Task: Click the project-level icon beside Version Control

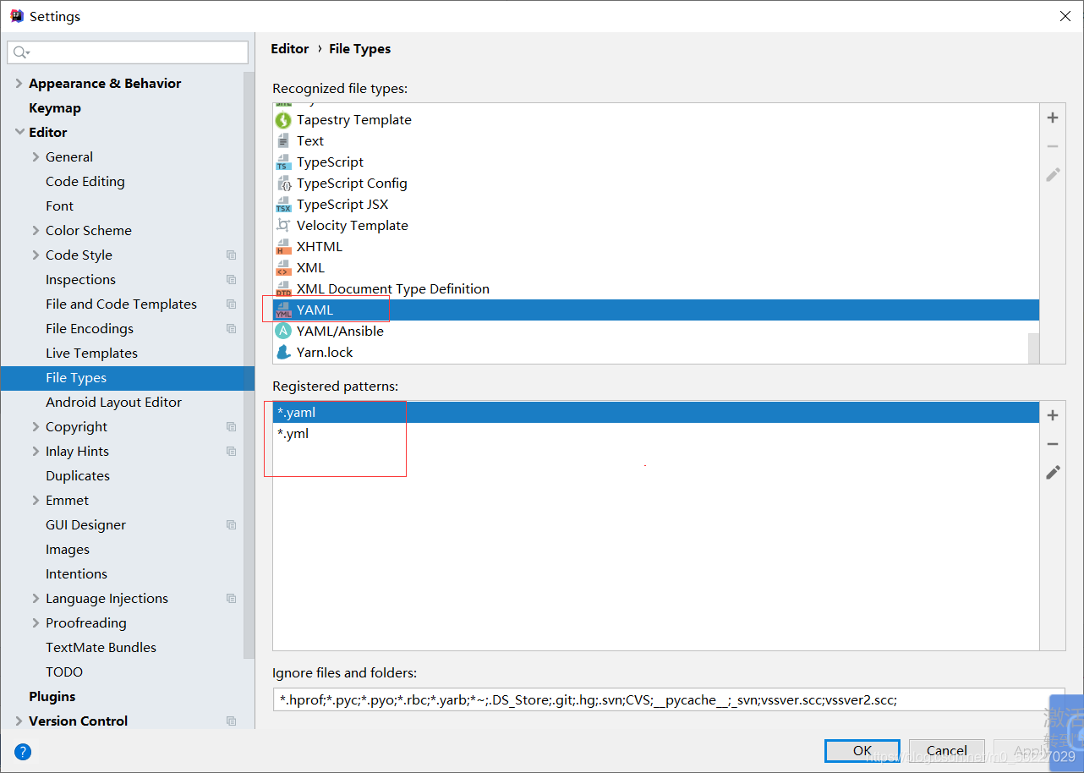Action: point(231,721)
